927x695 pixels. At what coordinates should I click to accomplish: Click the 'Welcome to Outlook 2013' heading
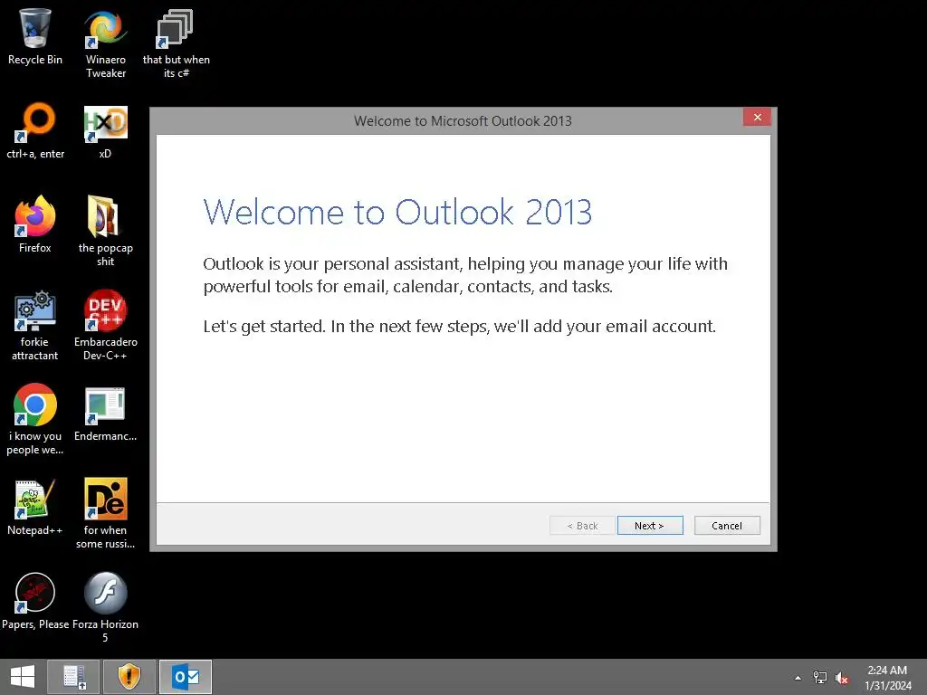[397, 212]
